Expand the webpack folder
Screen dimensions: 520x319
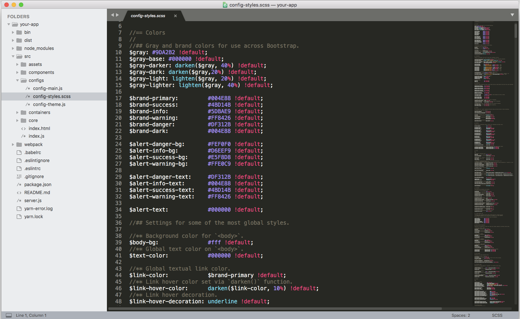click(x=13, y=144)
